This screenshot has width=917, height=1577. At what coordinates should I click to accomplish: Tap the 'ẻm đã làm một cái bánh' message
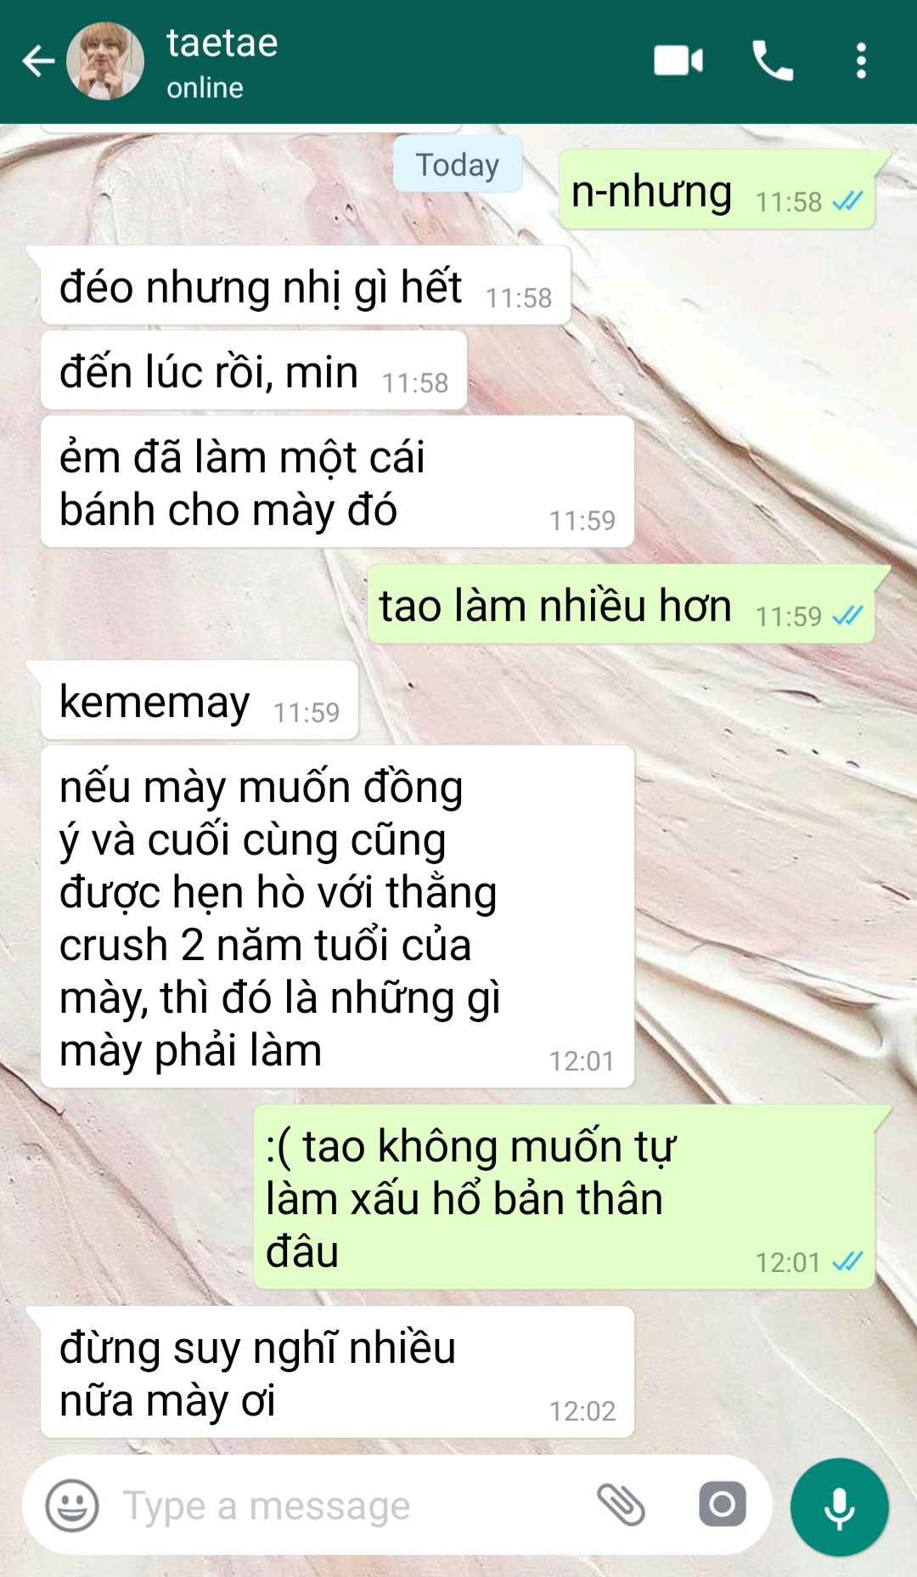pos(337,482)
